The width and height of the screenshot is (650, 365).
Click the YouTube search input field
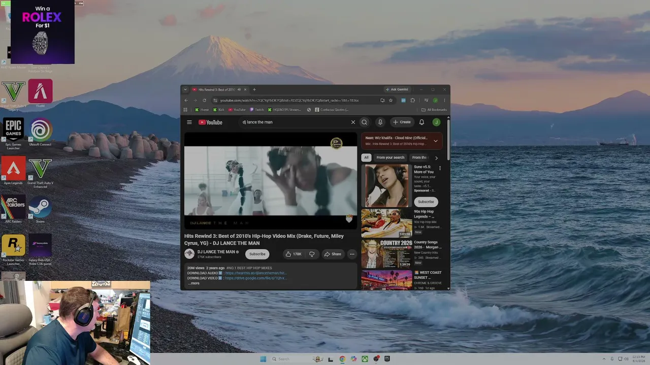[x=295, y=122]
